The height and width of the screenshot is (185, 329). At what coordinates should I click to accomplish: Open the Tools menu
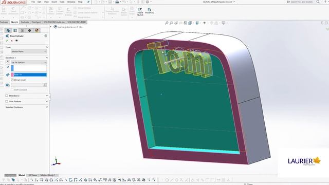pos(62,2)
